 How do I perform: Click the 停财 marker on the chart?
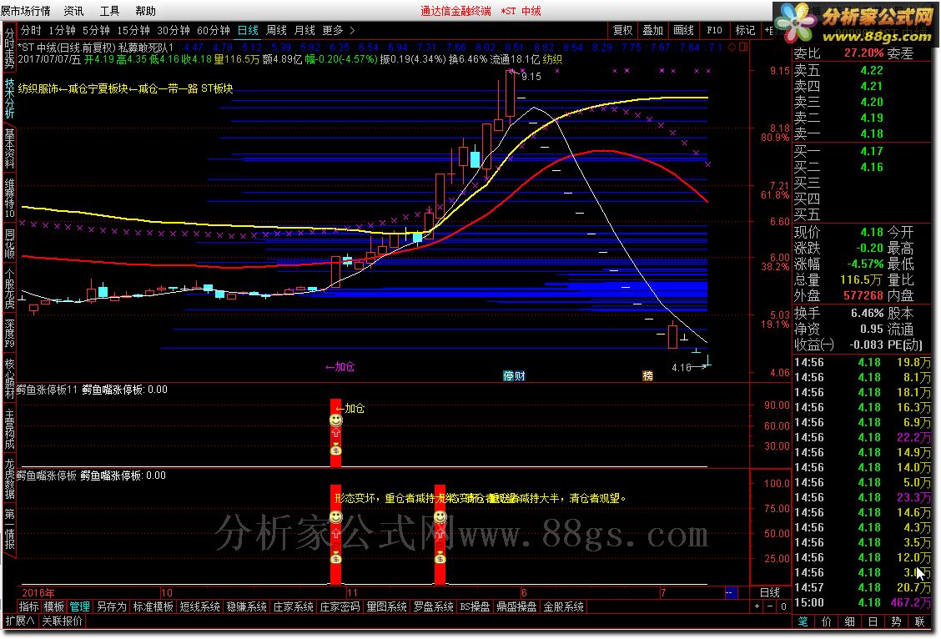click(515, 375)
